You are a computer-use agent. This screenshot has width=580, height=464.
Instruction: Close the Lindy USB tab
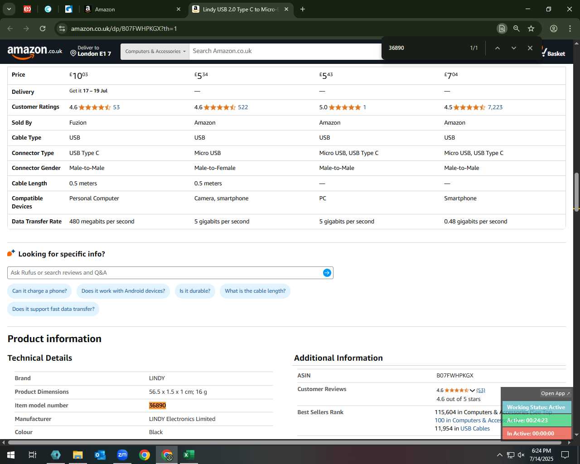[286, 9]
